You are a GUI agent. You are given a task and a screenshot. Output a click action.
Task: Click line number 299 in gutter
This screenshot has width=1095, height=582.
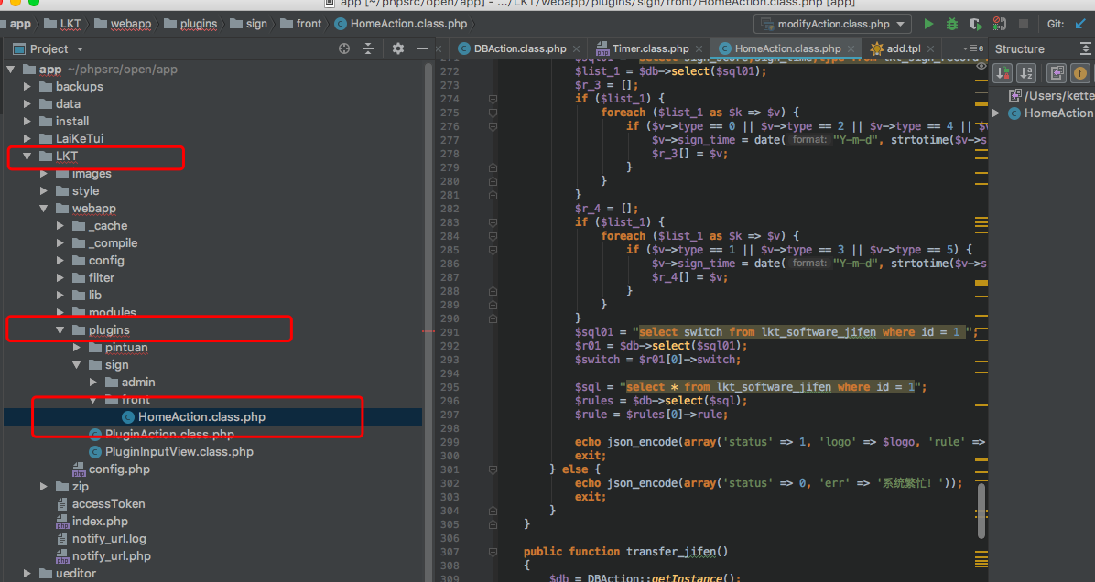click(x=449, y=442)
